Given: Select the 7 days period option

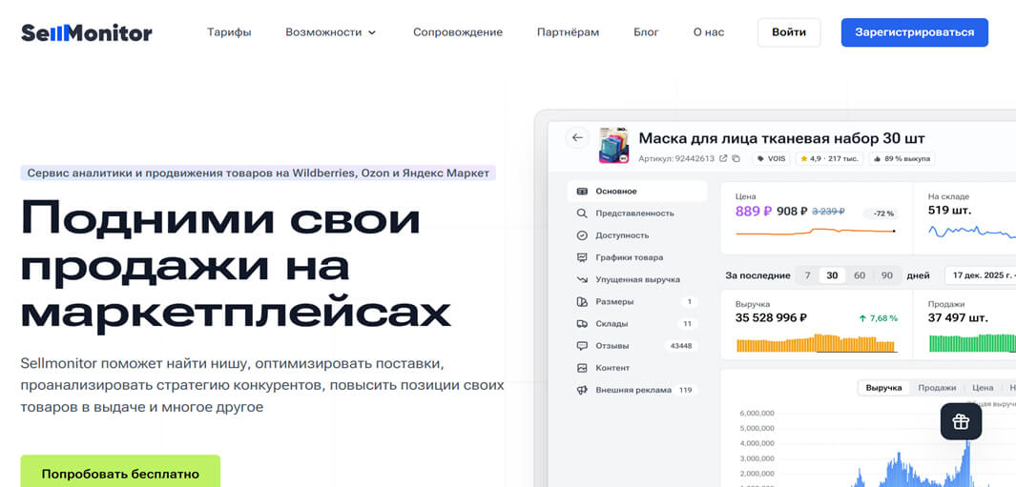Looking at the screenshot, I should (807, 275).
